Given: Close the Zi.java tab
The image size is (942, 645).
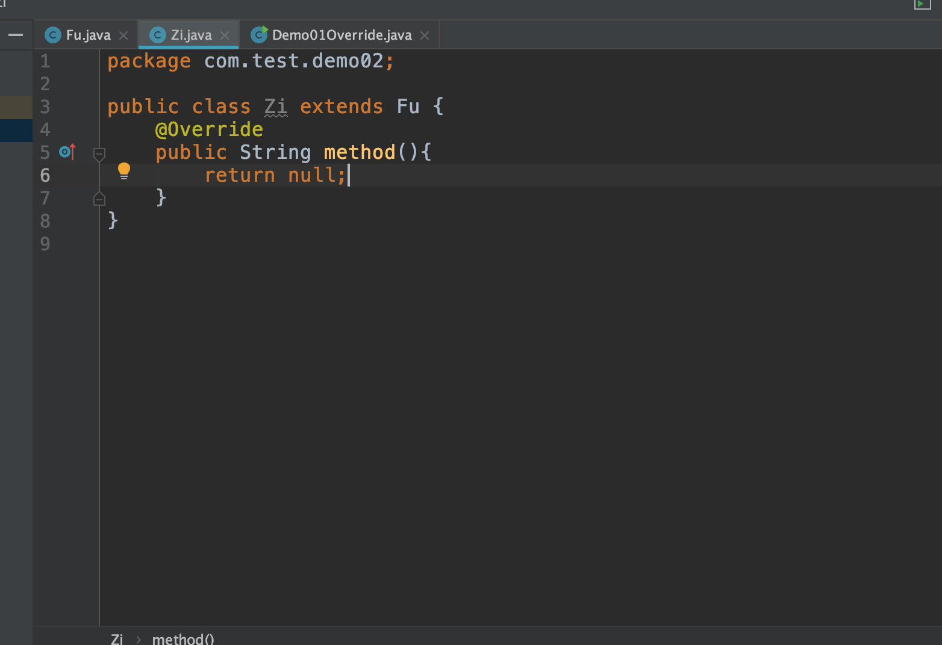Looking at the screenshot, I should [x=225, y=35].
